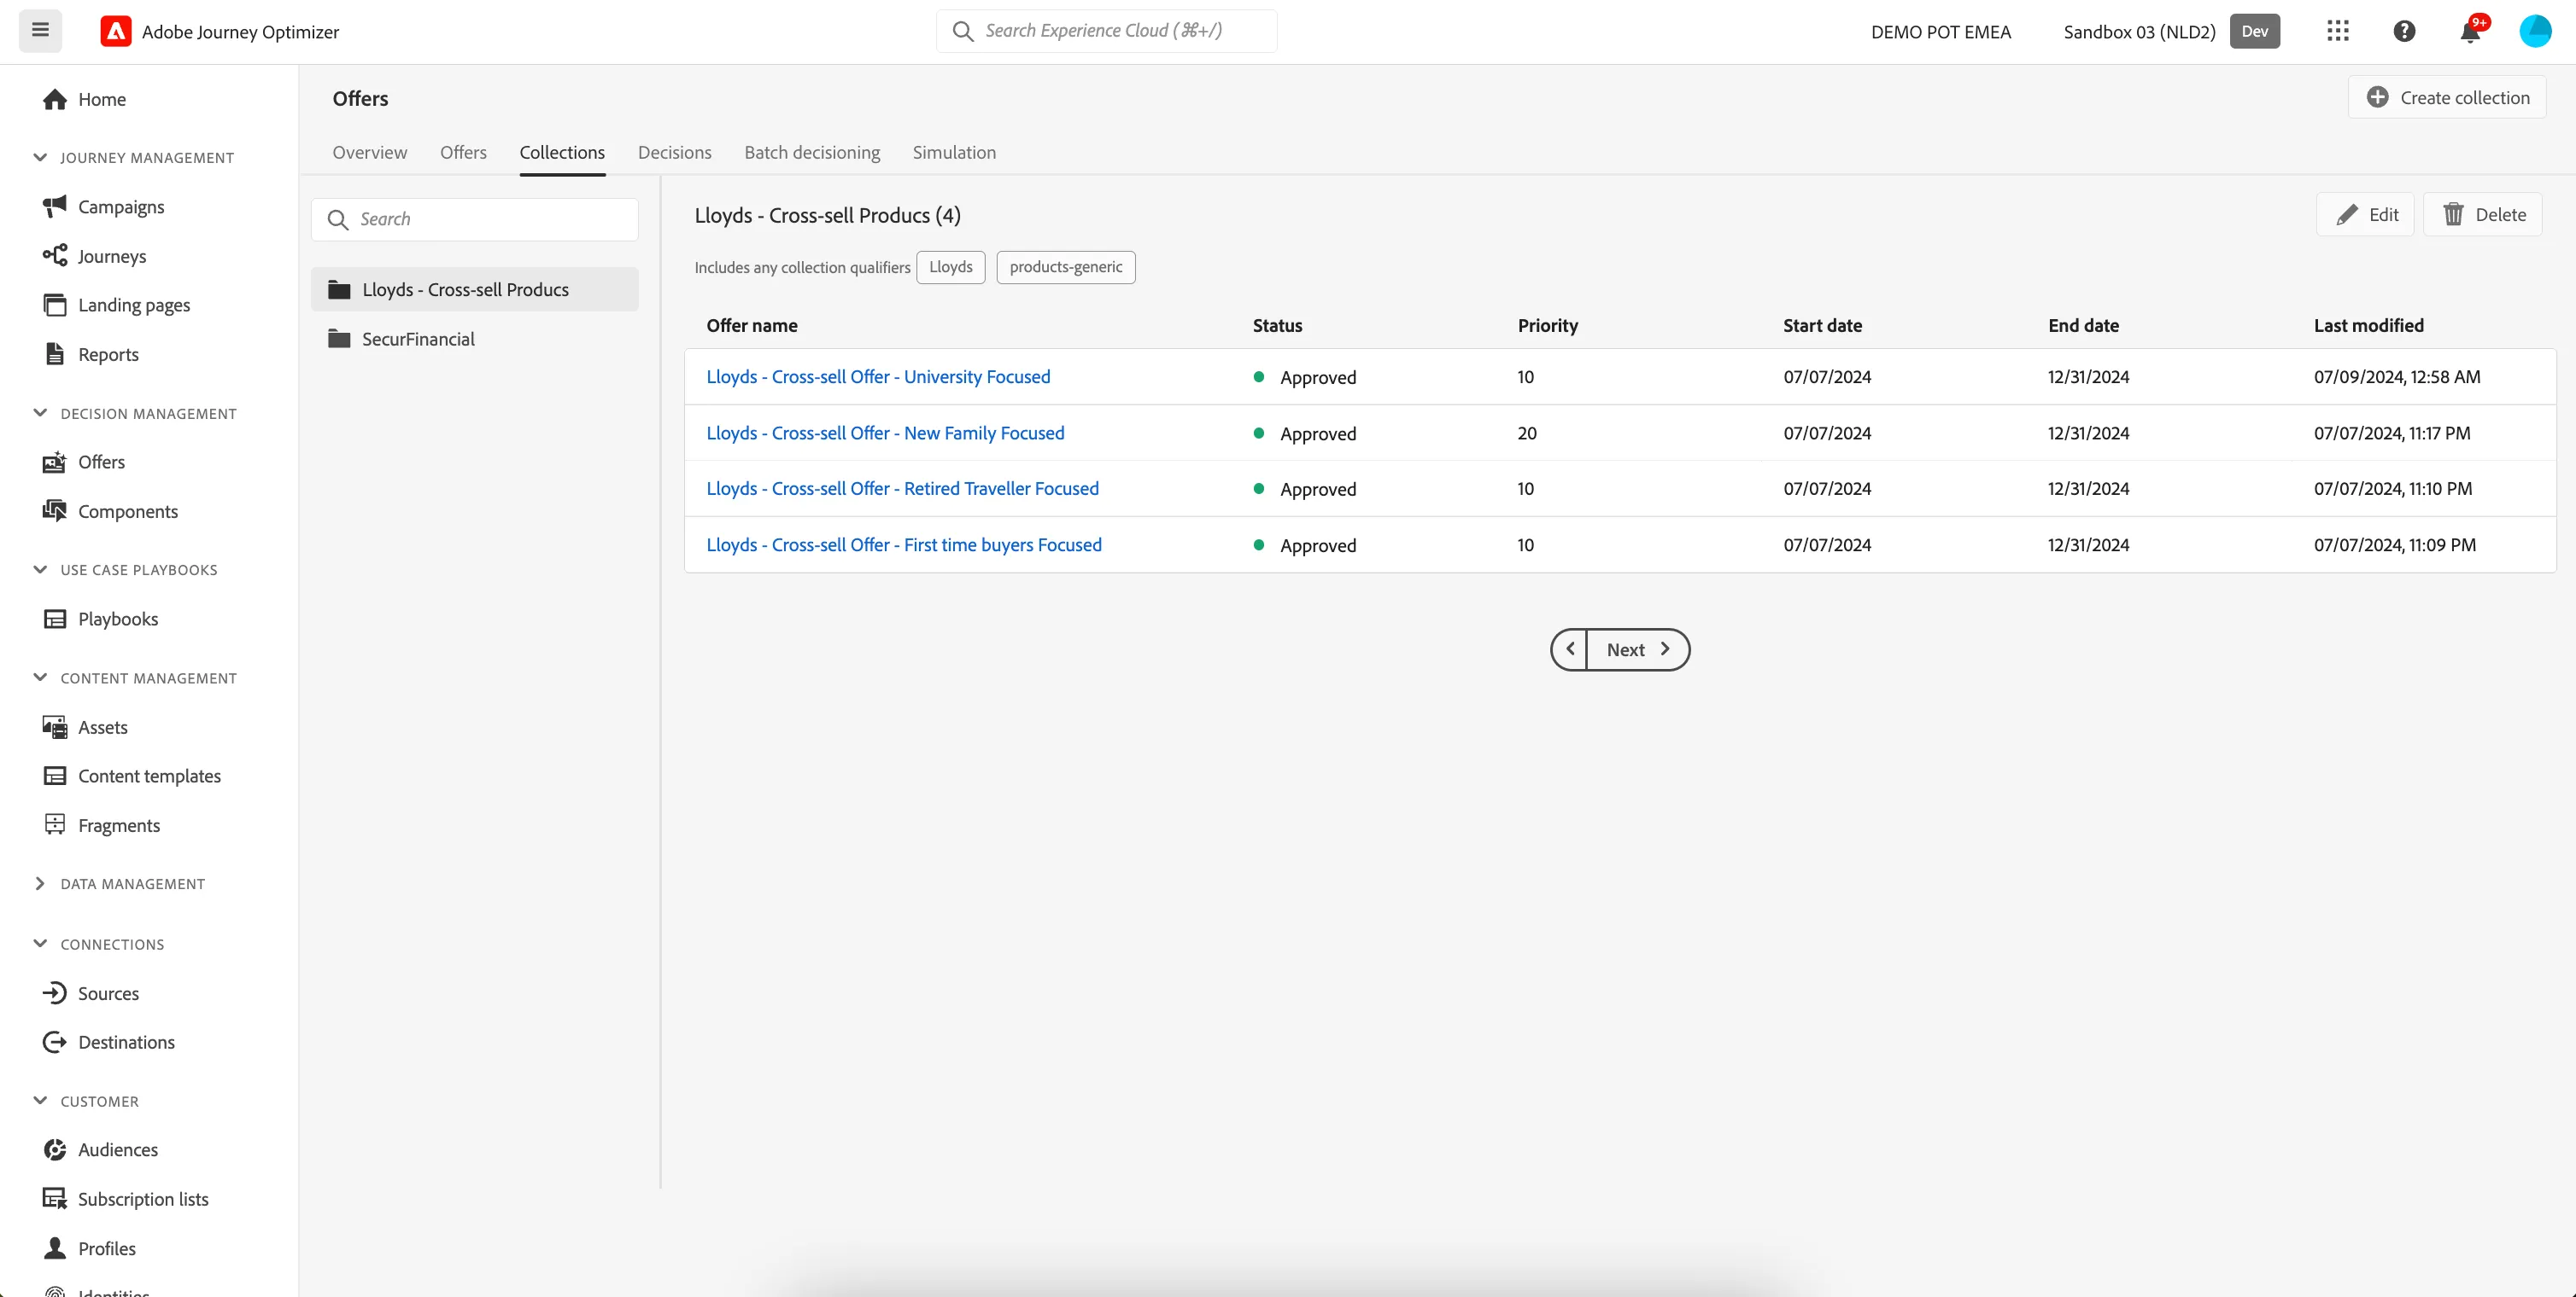Delete the current collection

pyautogui.click(x=2483, y=215)
